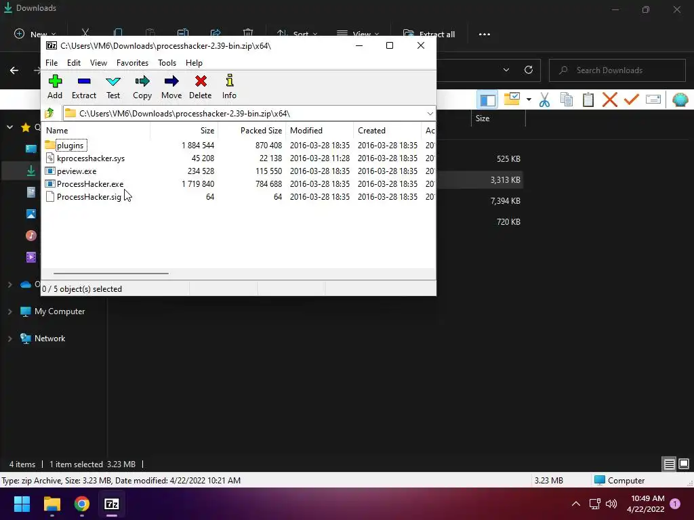Switch to details view layout
694x520 pixels.
669,464
